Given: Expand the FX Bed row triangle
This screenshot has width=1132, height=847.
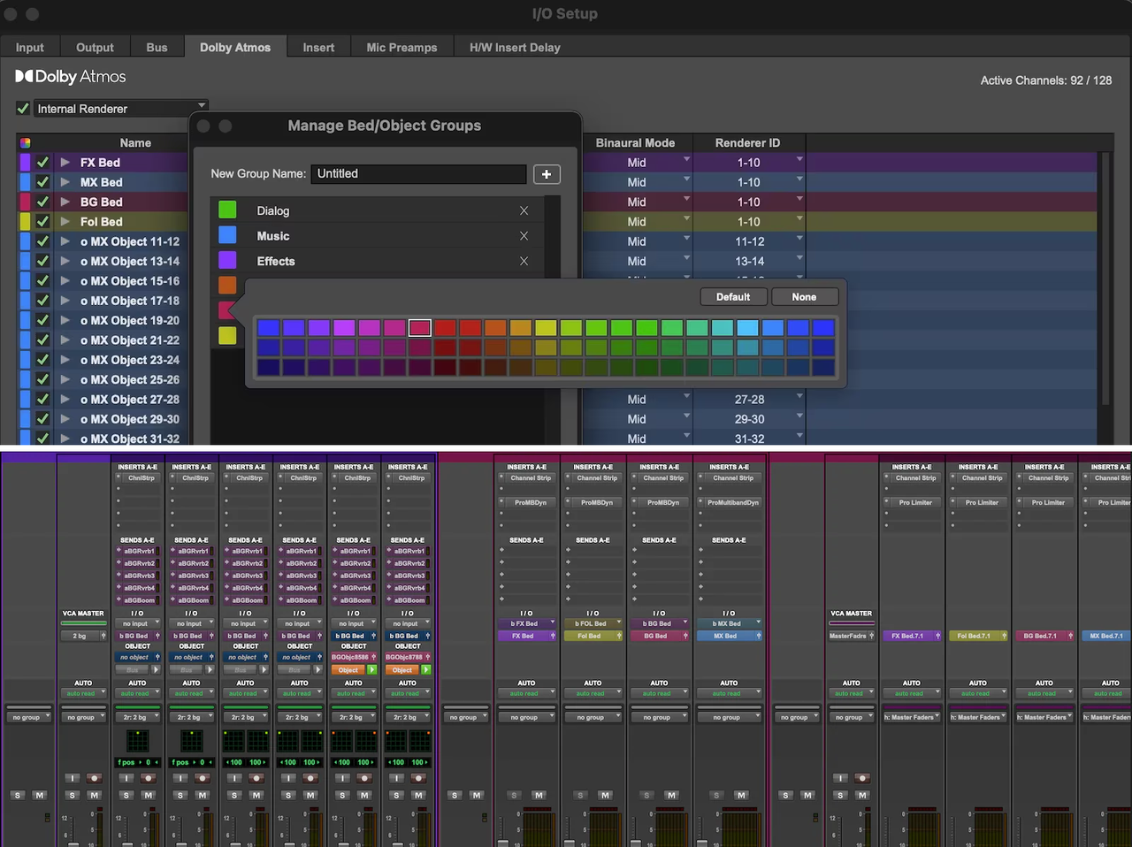Looking at the screenshot, I should pyautogui.click(x=65, y=163).
